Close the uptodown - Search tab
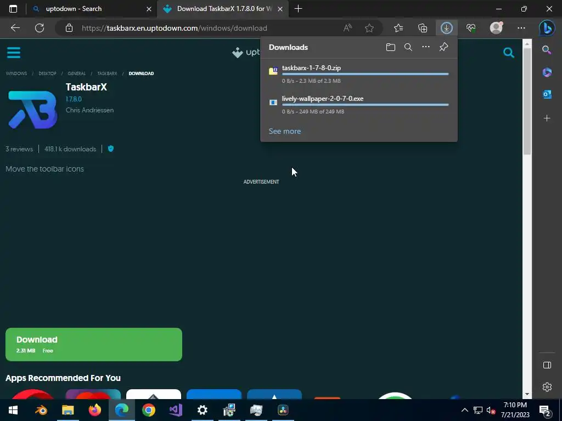 149,9
